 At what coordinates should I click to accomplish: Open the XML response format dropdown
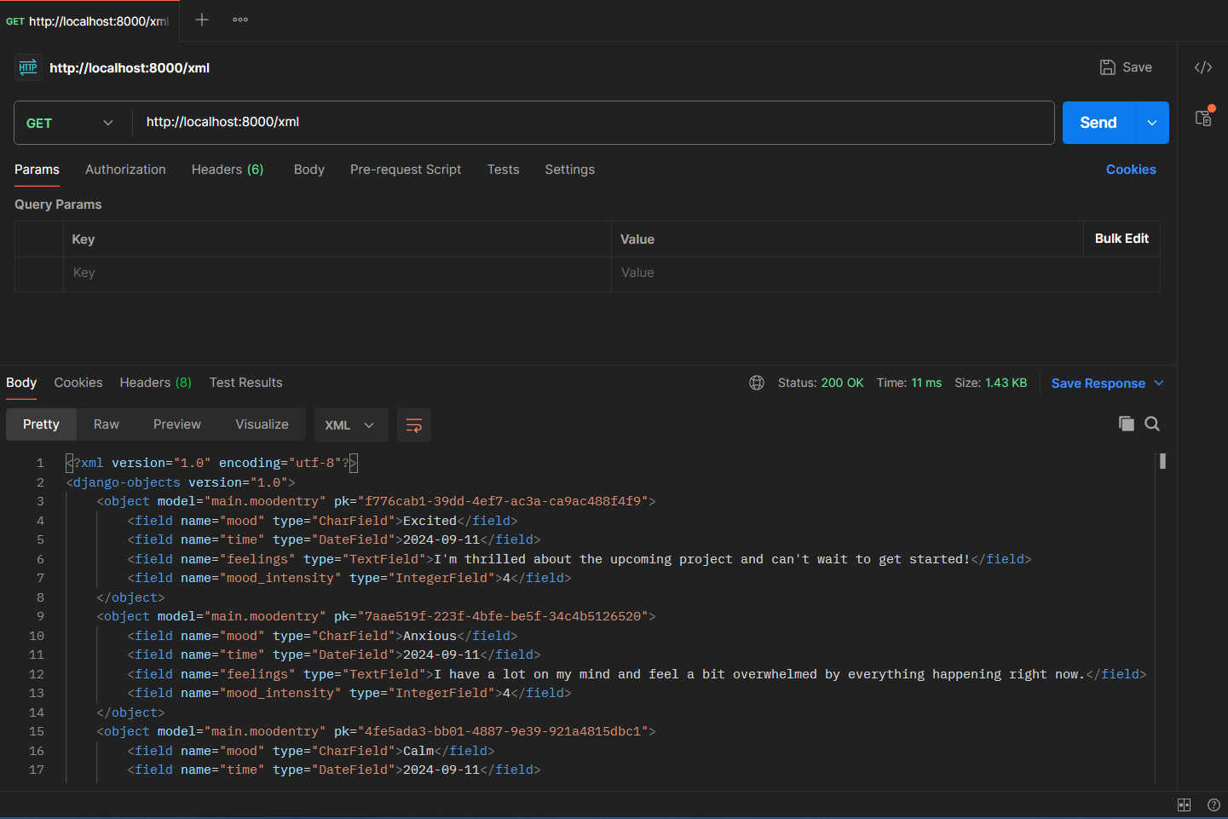tap(350, 425)
